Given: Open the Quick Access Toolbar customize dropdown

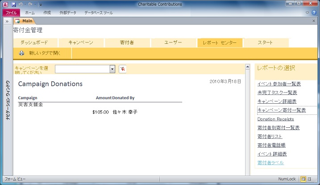Looking at the screenshot, I should coord(41,5).
